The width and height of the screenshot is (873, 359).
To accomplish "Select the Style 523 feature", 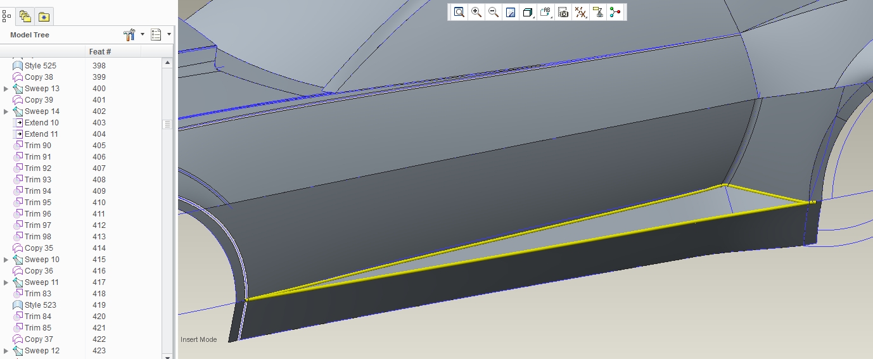I will (41, 305).
